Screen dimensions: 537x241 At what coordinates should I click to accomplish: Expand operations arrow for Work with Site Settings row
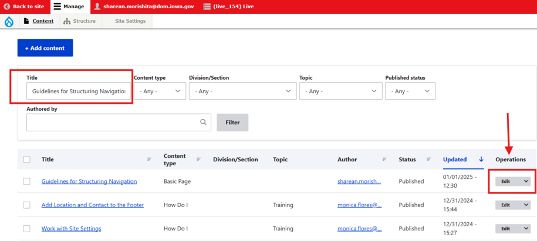(x=526, y=228)
